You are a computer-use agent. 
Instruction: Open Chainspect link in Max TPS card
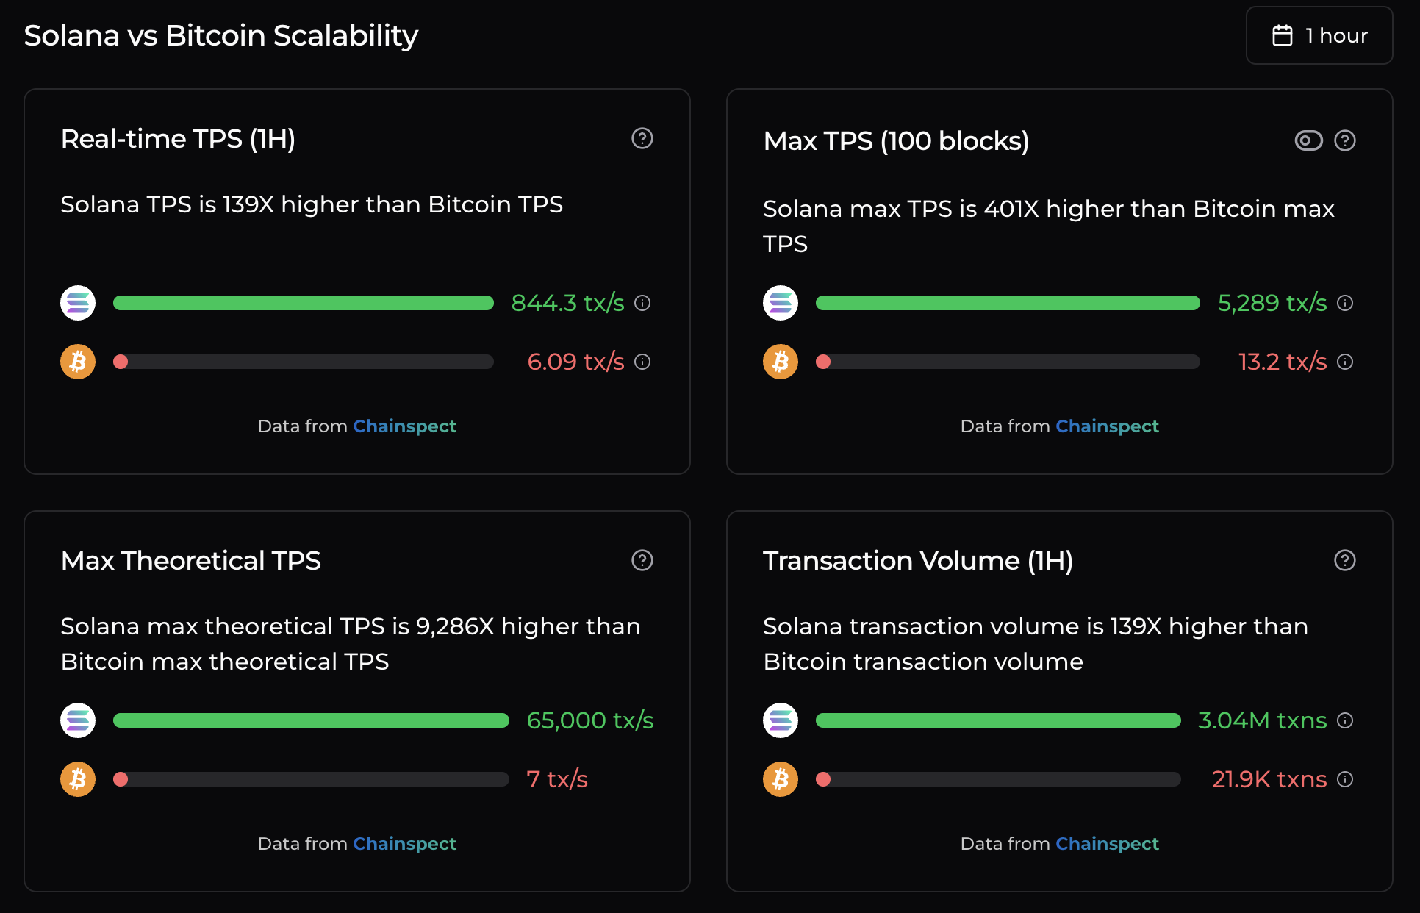[1107, 426]
